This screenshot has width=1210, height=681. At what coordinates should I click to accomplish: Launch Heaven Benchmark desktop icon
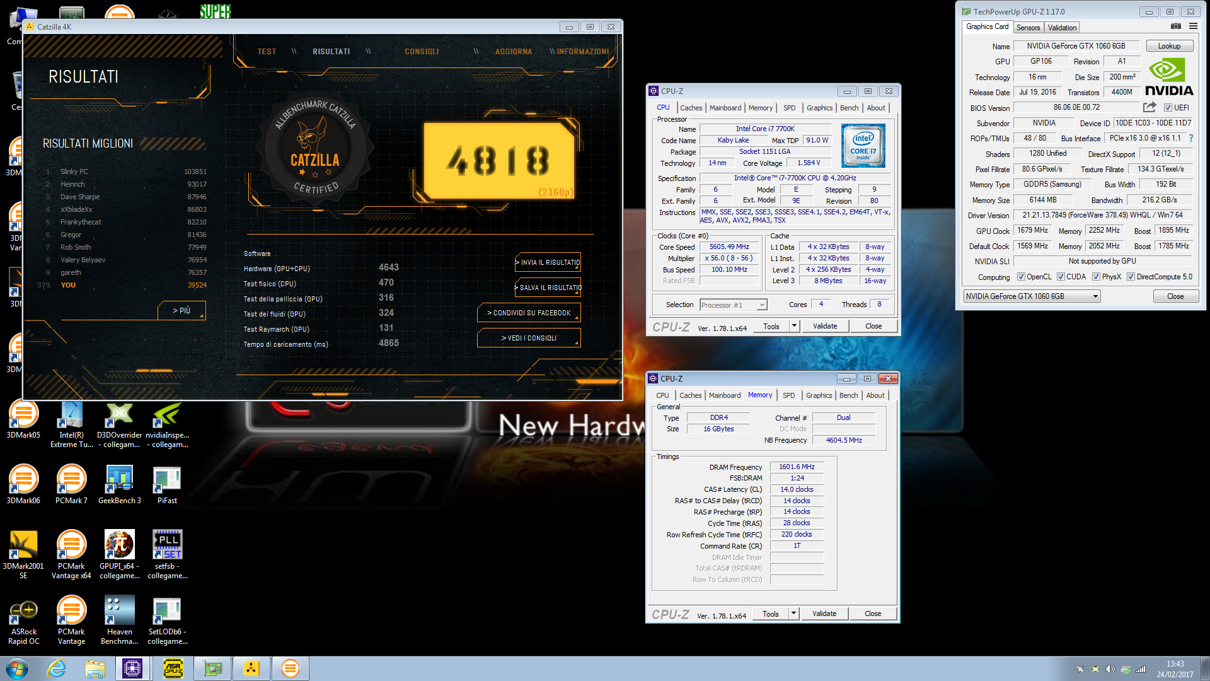click(119, 620)
